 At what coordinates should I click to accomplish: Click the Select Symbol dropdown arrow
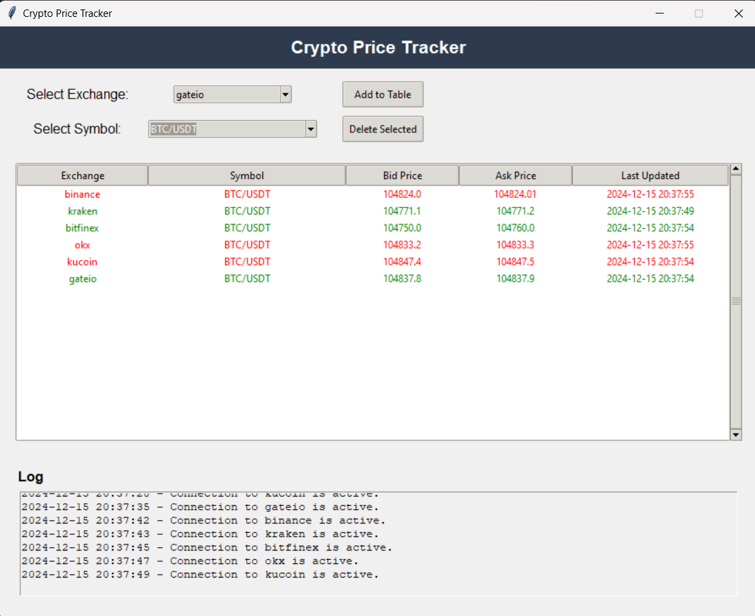tap(310, 128)
